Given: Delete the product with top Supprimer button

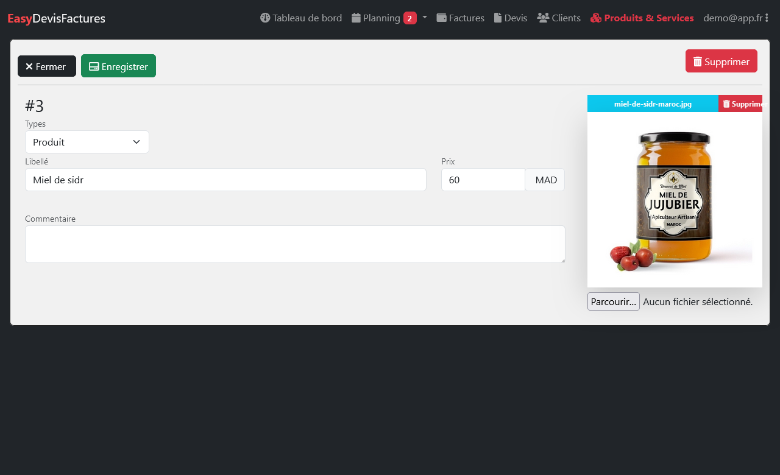Looking at the screenshot, I should point(721,62).
